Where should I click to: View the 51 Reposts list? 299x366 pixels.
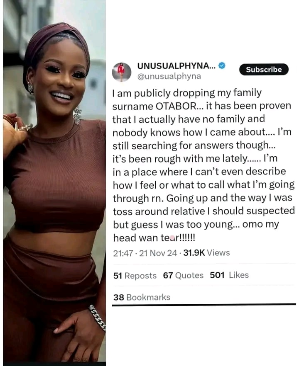tap(135, 276)
